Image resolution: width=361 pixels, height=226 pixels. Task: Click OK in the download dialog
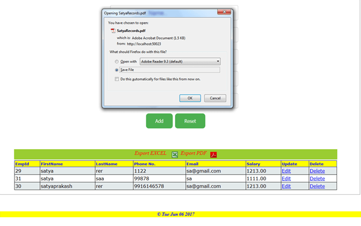pos(190,98)
